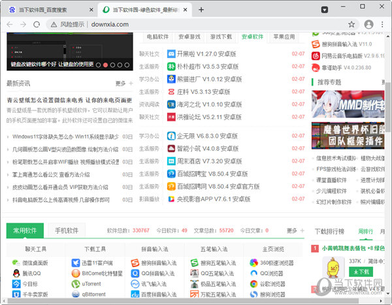
Task: Select the fifth carousel dot indicator
Action: tap(127, 65)
